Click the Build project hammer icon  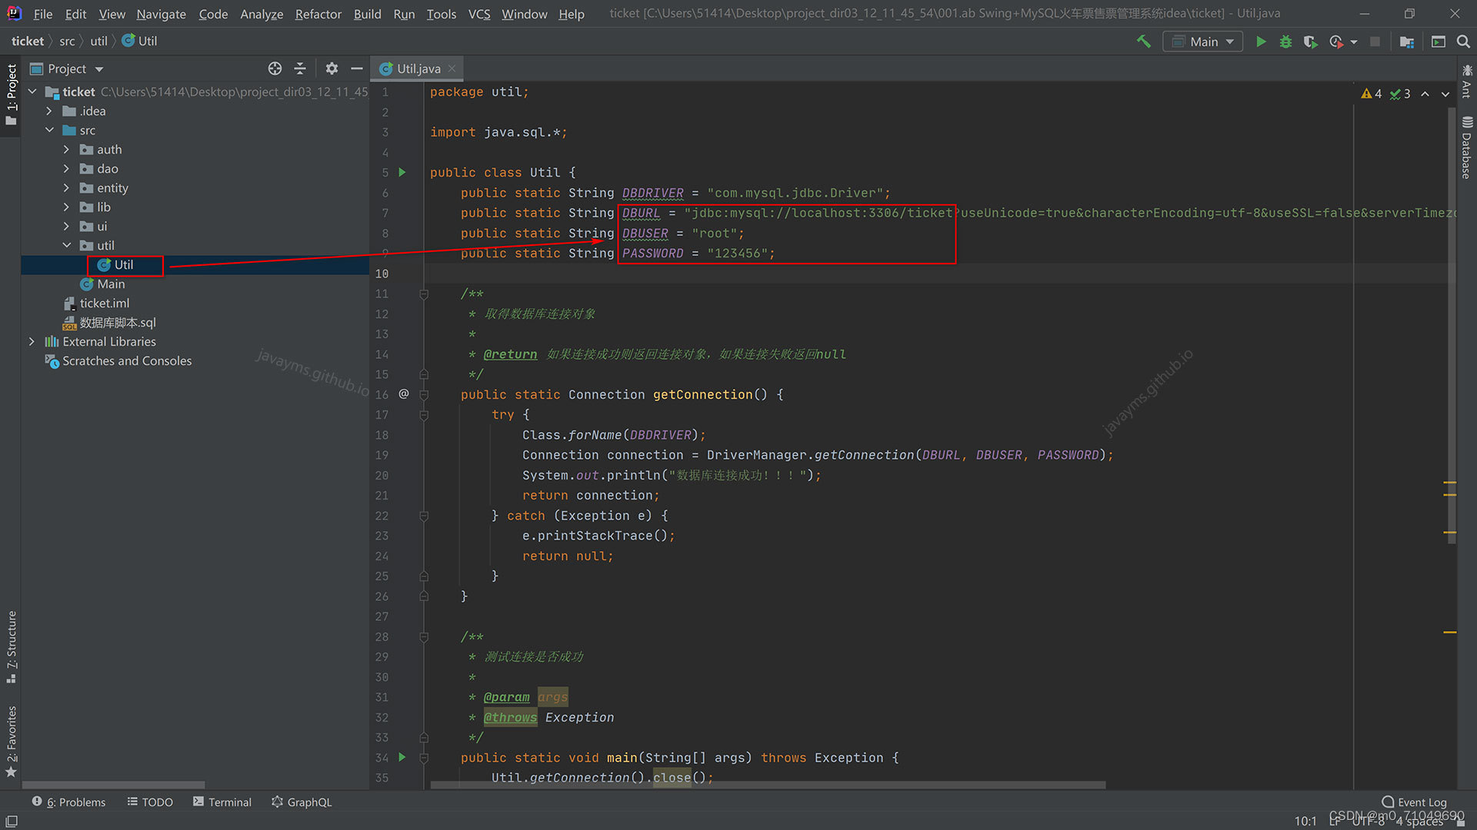(1144, 41)
